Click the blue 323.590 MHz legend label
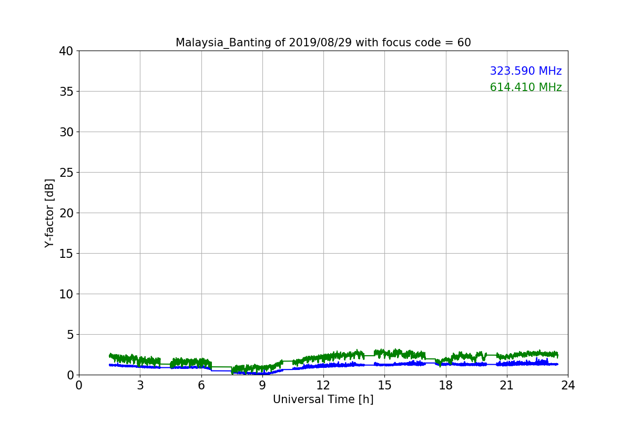The image size is (631, 421). pos(526,71)
